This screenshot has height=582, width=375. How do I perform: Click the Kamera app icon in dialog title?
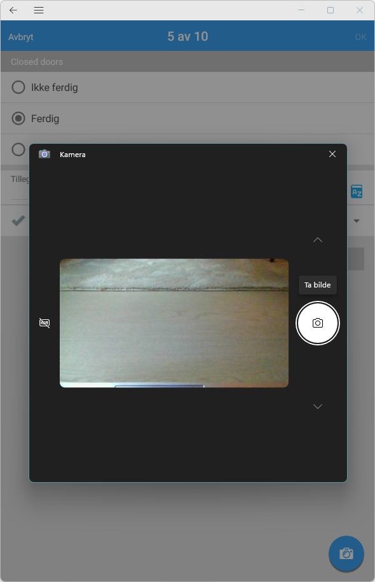click(x=44, y=154)
